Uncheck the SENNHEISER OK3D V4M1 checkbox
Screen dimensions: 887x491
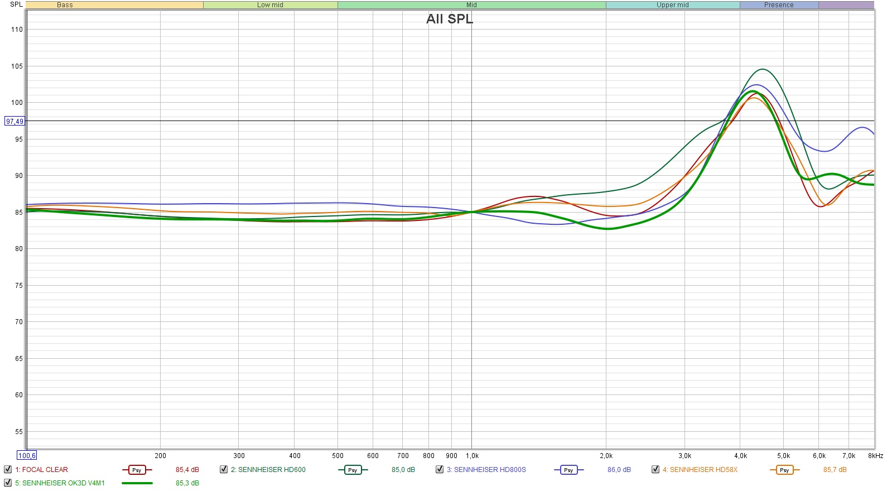(8, 483)
